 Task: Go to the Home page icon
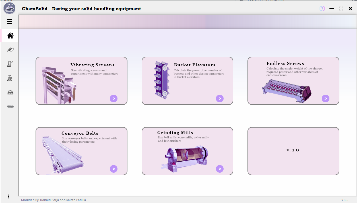coord(10,35)
